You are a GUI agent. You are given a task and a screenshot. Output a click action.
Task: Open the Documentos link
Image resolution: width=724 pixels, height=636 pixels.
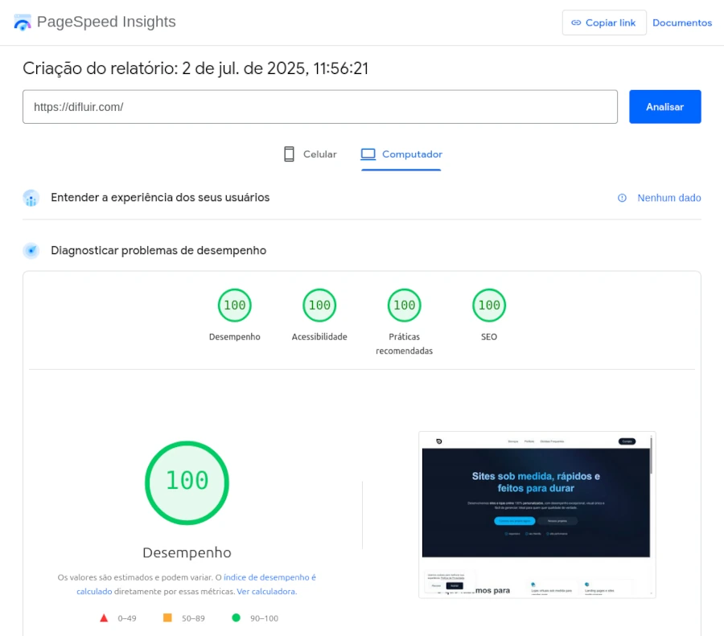pyautogui.click(x=681, y=23)
